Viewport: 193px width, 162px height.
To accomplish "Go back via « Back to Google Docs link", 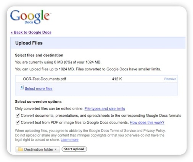I will pos(31,32).
